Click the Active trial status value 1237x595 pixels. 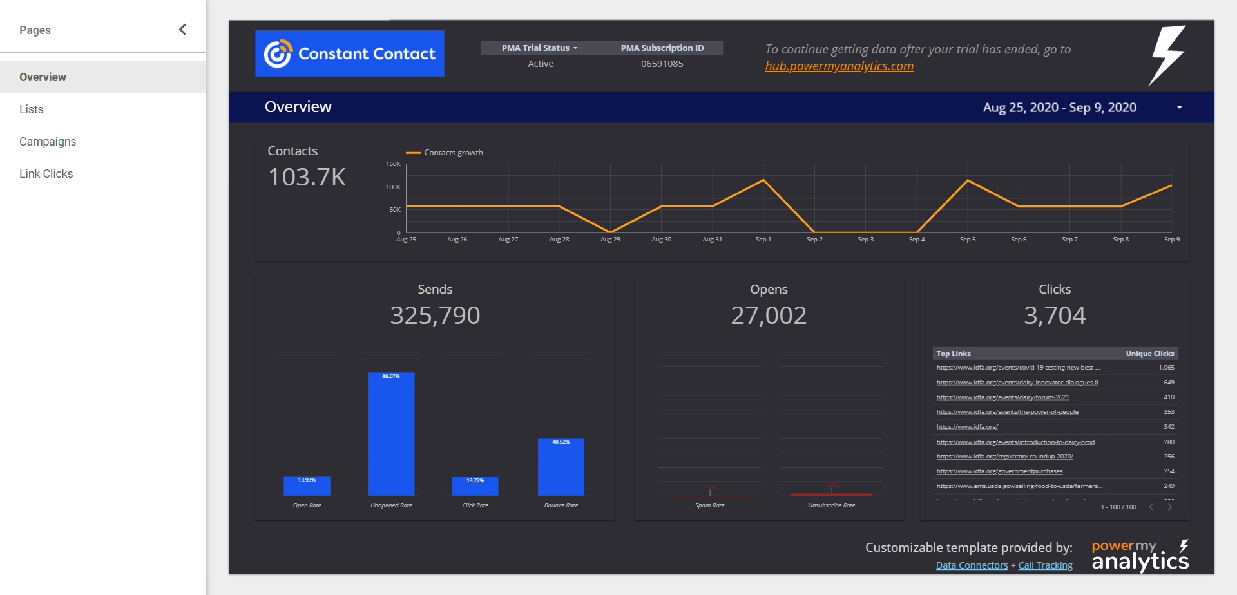tap(541, 64)
